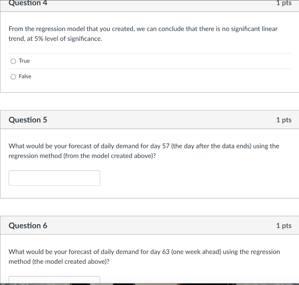Image resolution: width=299 pixels, height=285 pixels.
Task: Click "method (the model created above)?" text
Action: coord(59,262)
